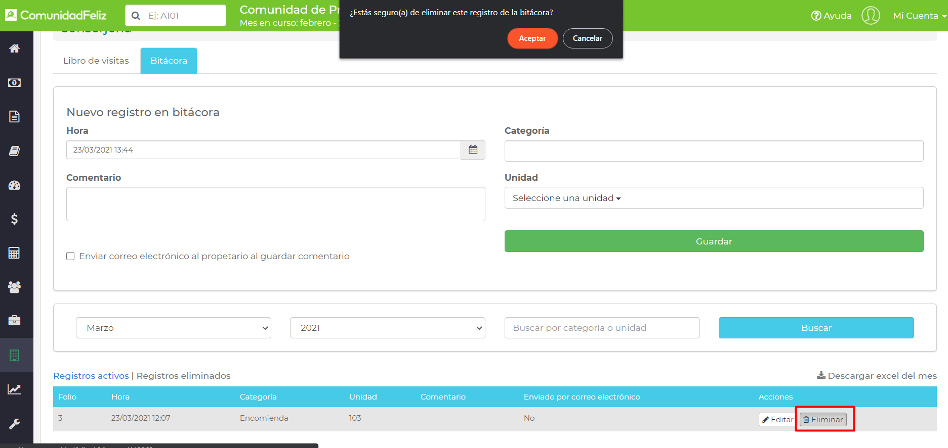The width and height of the screenshot is (948, 448).
Task: Click the calendar icon beside Hora field
Action: tap(473, 150)
